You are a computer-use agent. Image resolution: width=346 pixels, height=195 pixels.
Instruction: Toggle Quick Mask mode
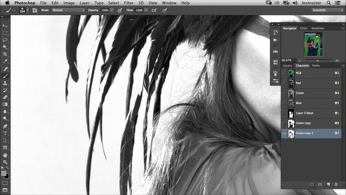[5, 183]
